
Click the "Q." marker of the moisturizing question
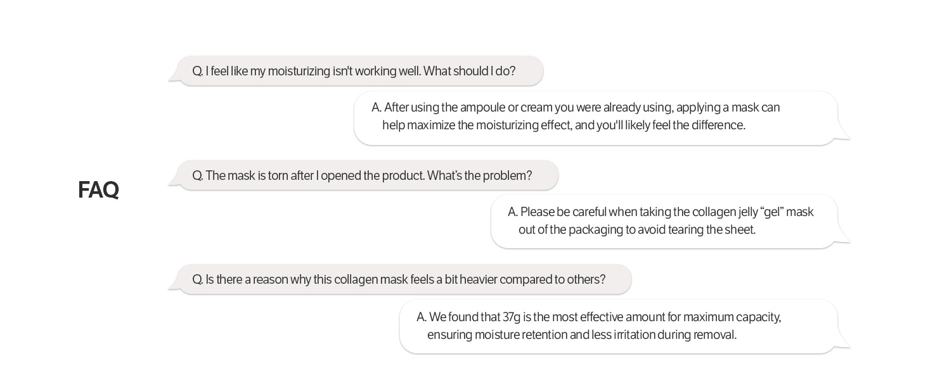(197, 71)
